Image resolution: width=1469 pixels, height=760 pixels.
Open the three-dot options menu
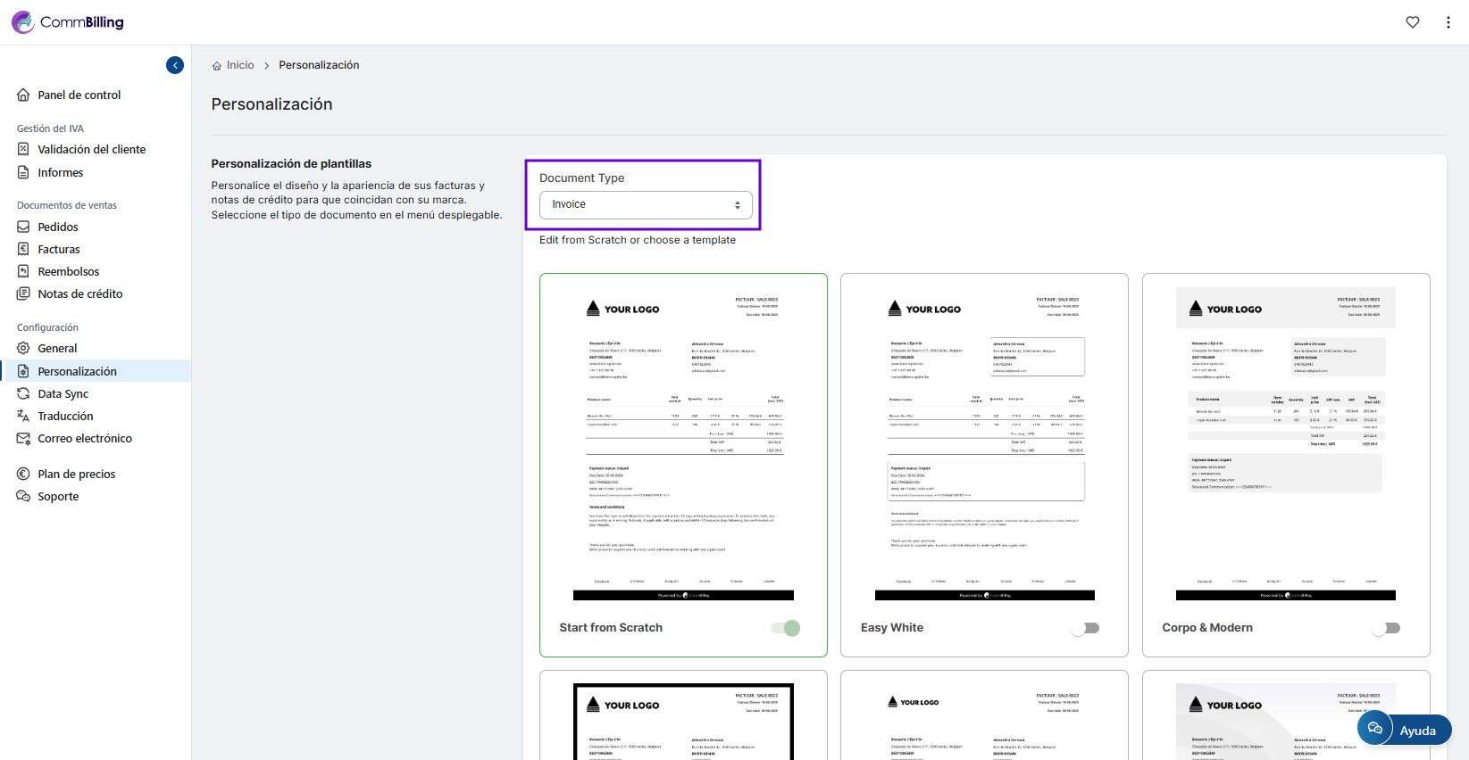click(x=1448, y=22)
